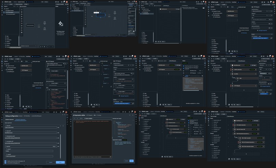276x168 pixels.
Task: Click Cancel in the Debug configuration dialog
Action: (51, 162)
